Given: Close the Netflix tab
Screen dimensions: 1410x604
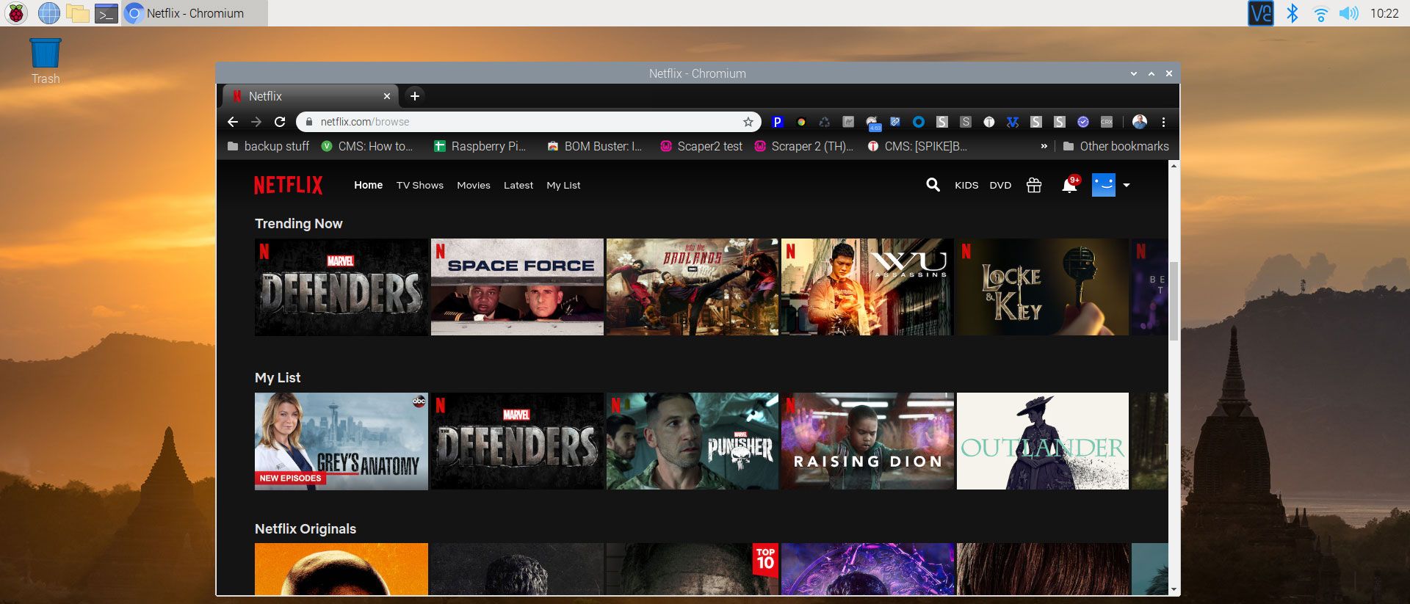Looking at the screenshot, I should pos(387,96).
